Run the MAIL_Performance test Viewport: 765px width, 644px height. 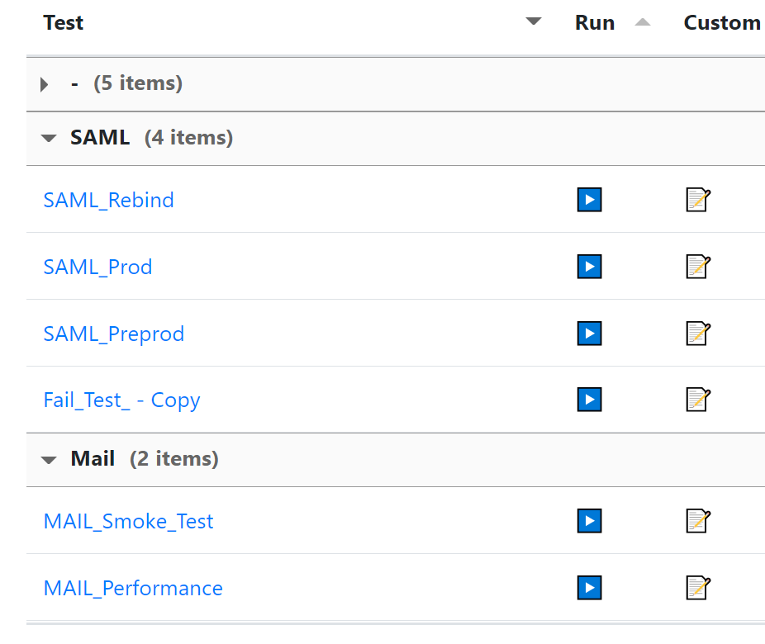point(589,588)
